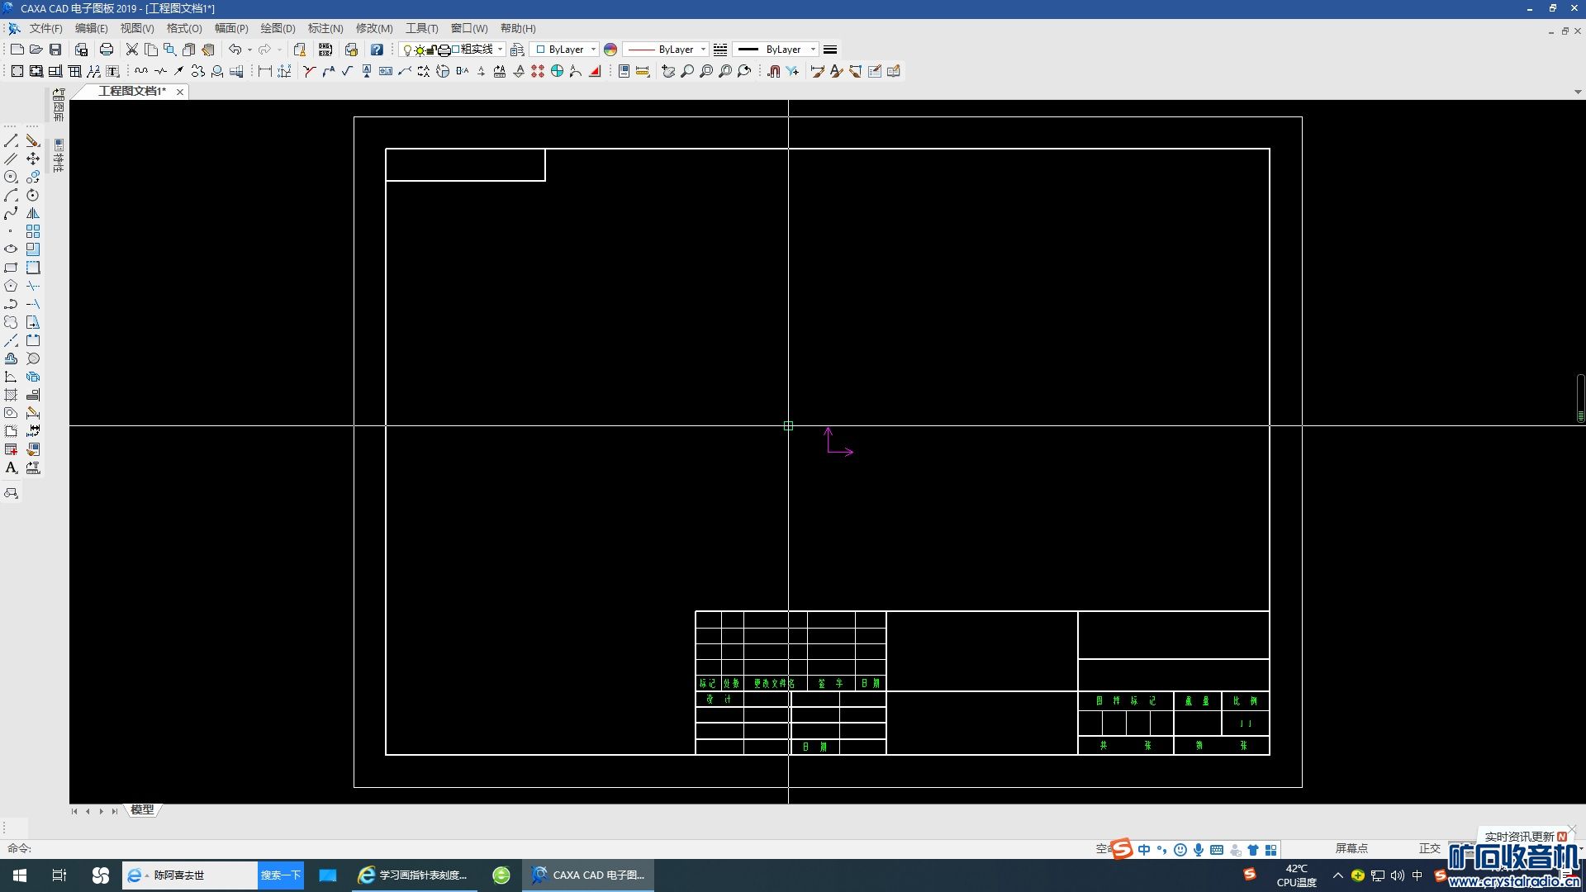Select the Spline curve tool
1586x892 pixels.
(x=11, y=213)
